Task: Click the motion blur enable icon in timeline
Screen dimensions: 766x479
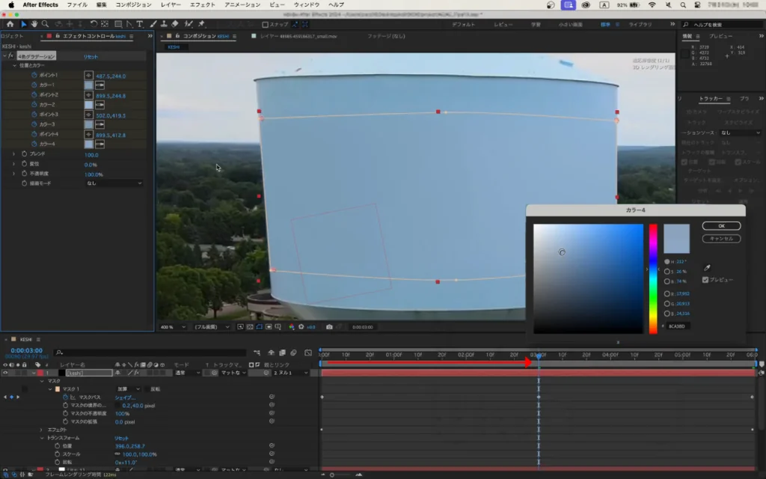Action: pos(293,353)
